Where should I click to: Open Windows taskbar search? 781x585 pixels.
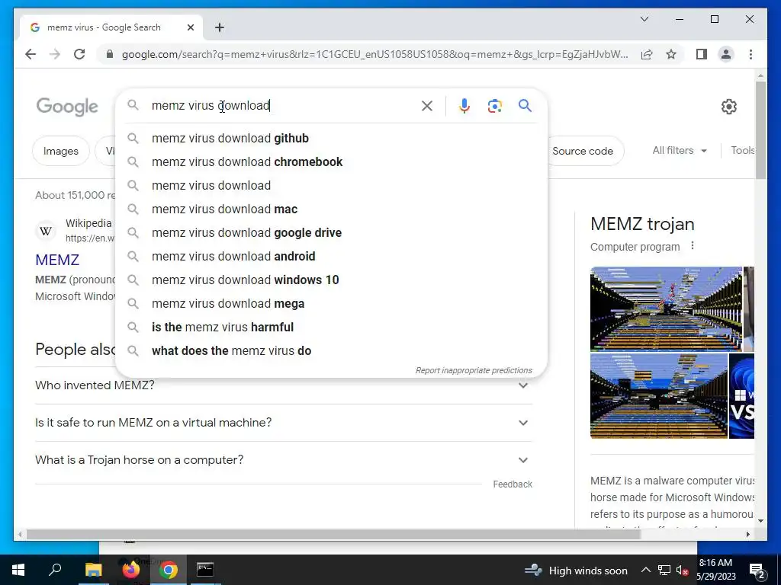click(55, 570)
